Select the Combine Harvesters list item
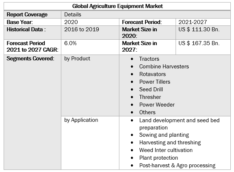This screenshot has width=234, height=172. point(164,66)
